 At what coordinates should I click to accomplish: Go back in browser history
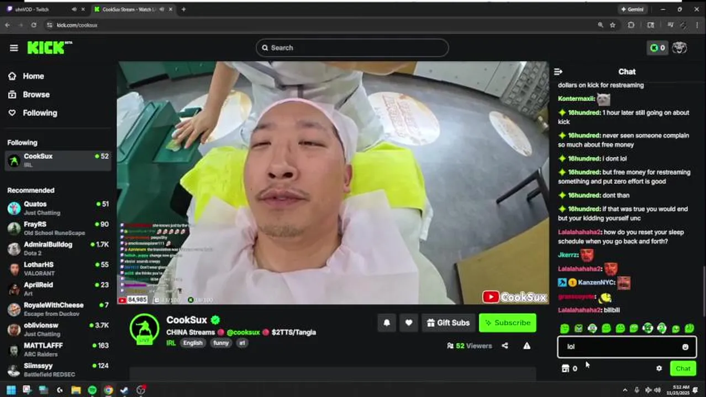click(x=7, y=25)
